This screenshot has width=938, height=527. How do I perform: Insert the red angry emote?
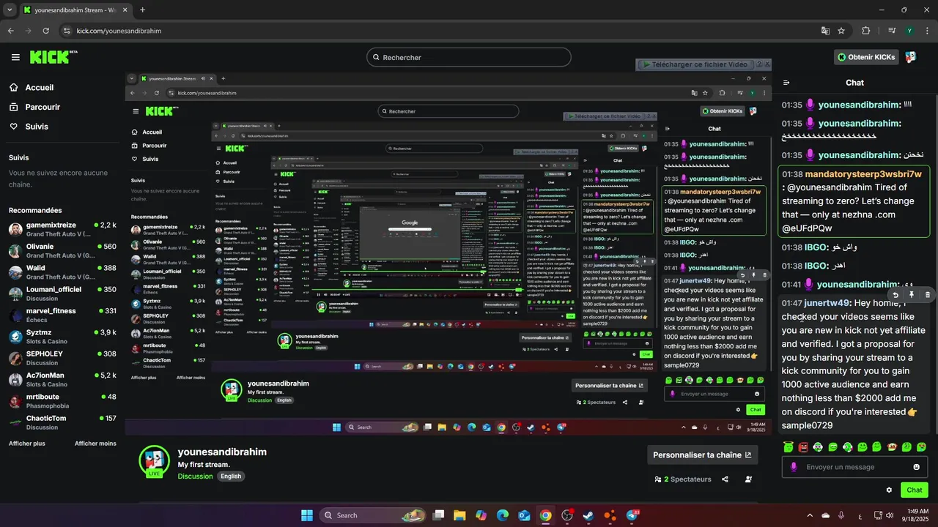pyautogui.click(x=803, y=446)
